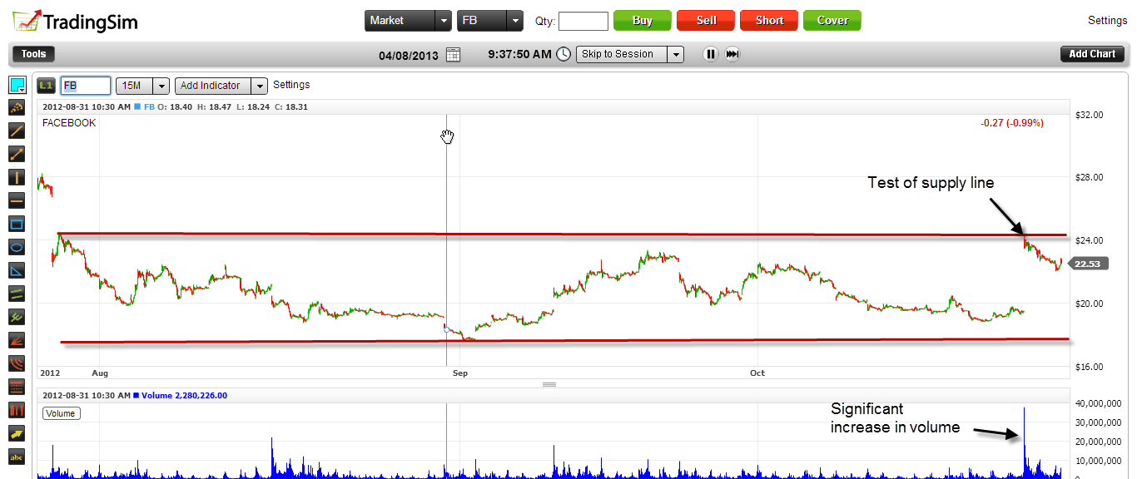Select the parallel channel lines tool
This screenshot has width=1137, height=479.
pyautogui.click(x=17, y=294)
